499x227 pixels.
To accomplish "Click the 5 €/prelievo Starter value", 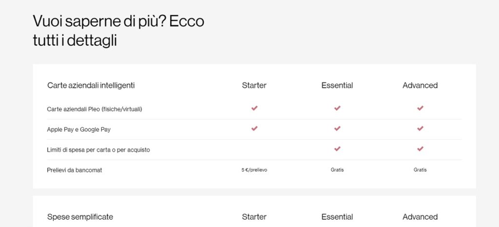I will click(254, 170).
